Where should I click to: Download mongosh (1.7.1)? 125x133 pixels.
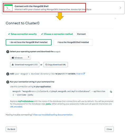point(25,65)
